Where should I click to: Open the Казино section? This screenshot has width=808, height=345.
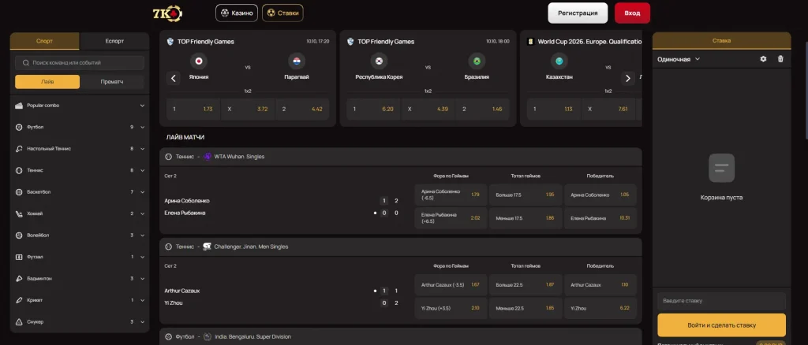pyautogui.click(x=237, y=13)
